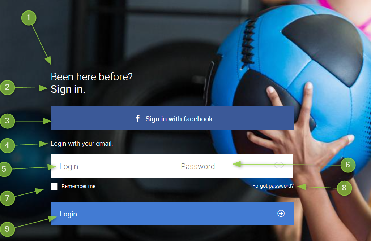
Task: Sign in with facebook button
Action: pos(172,118)
